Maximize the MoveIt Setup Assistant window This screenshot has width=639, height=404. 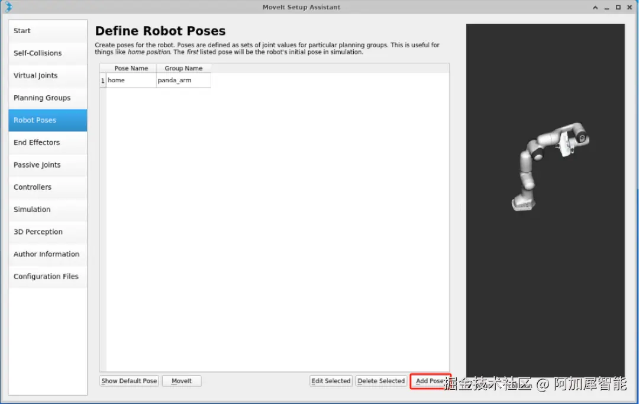coord(618,7)
